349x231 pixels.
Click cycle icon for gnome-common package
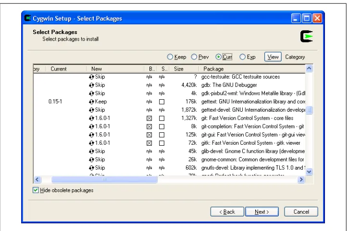point(91,160)
